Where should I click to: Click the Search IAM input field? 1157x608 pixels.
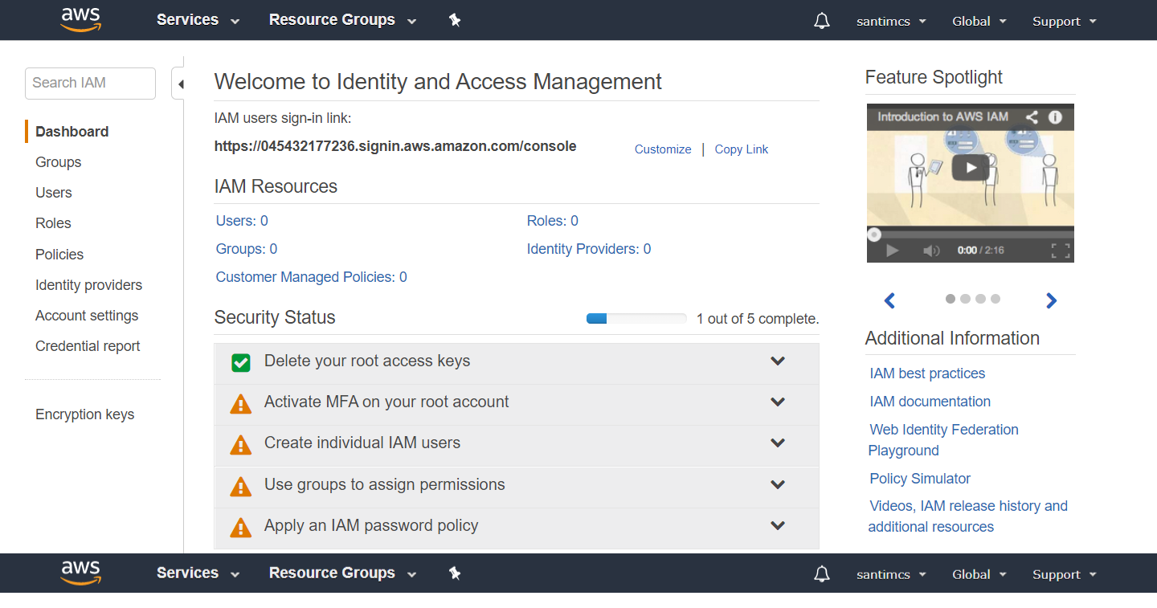click(90, 84)
